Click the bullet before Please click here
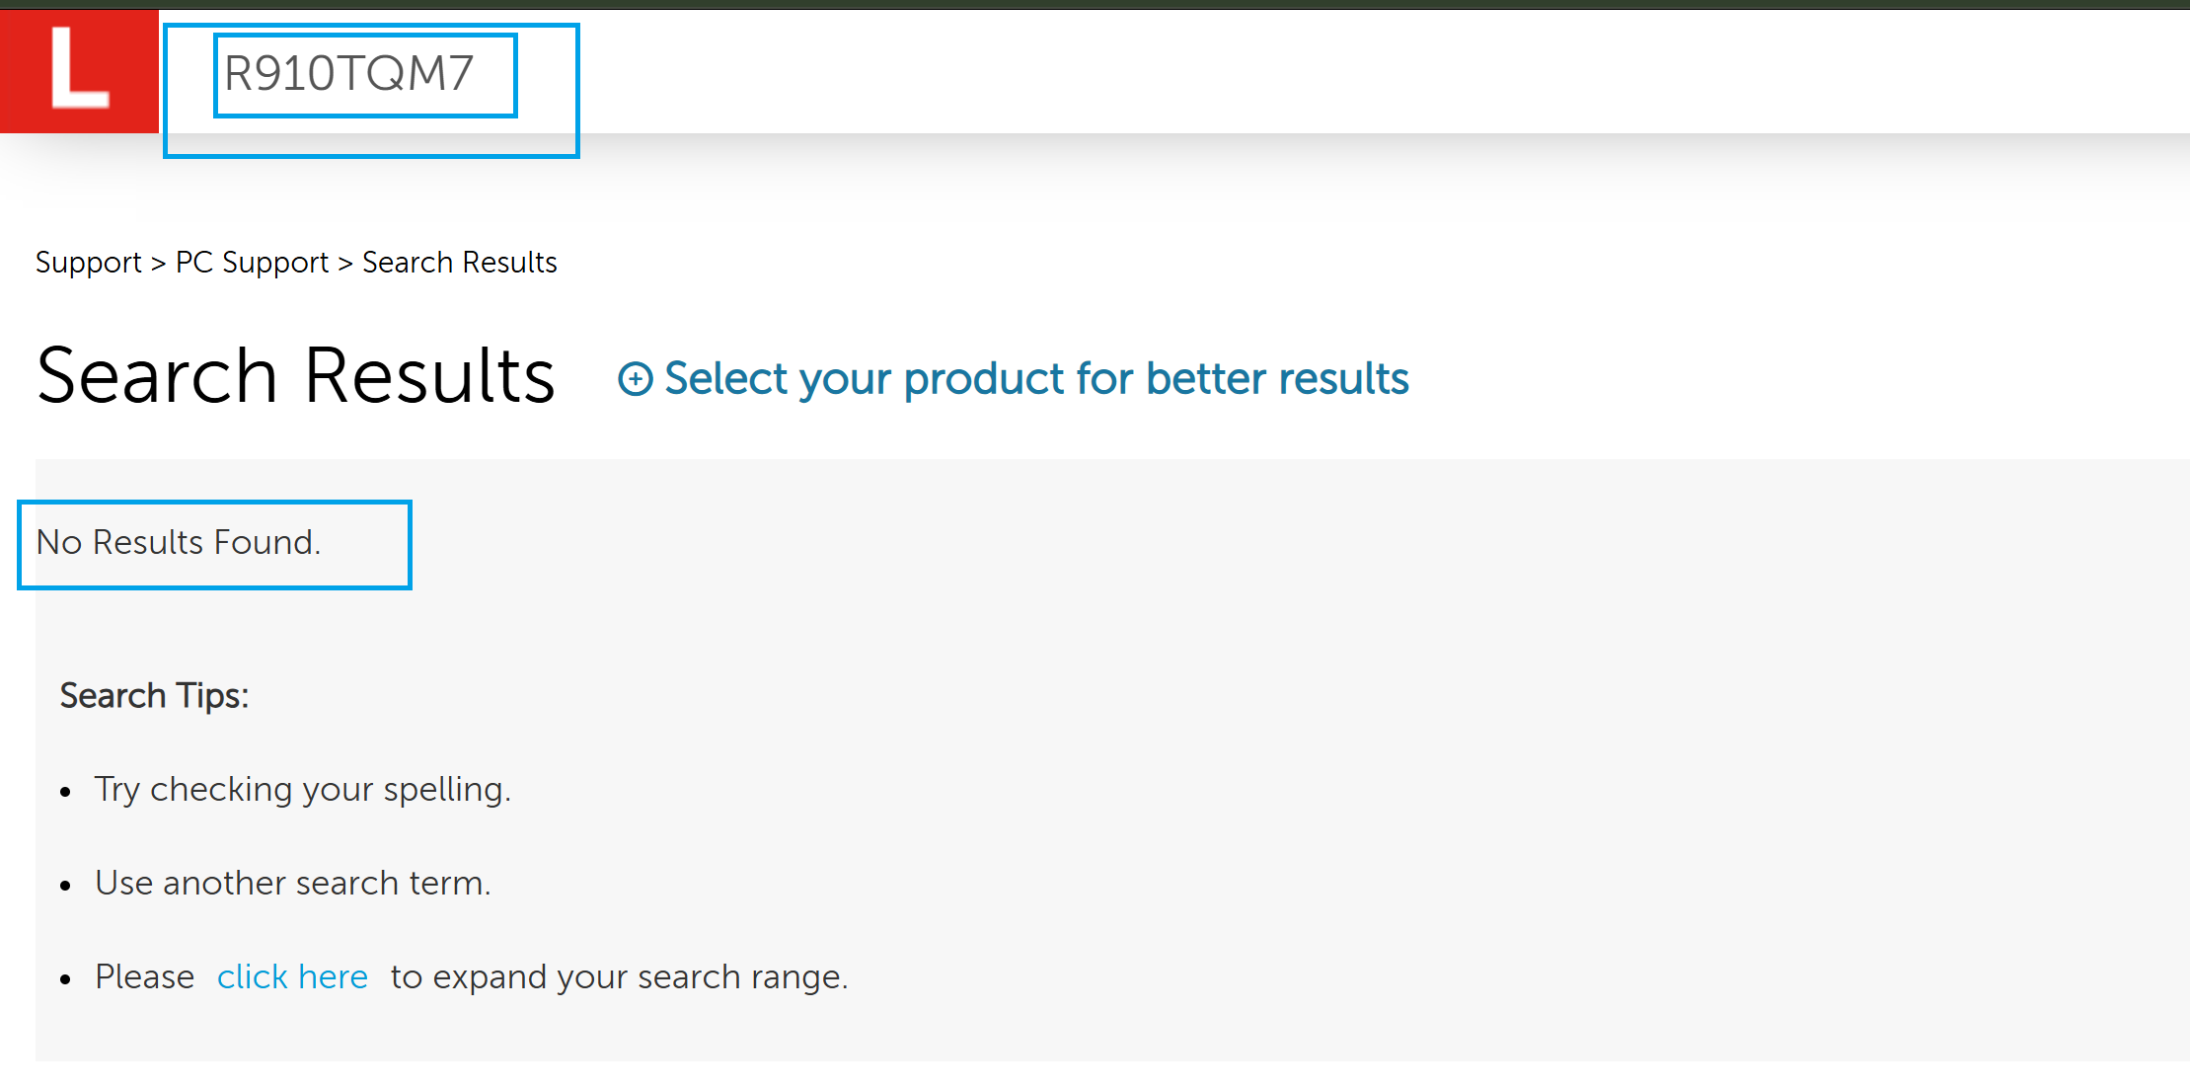This screenshot has height=1089, width=2190. tap(66, 979)
